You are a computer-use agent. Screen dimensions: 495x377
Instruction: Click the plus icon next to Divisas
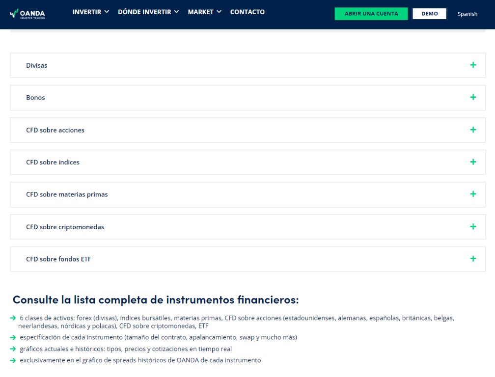click(x=473, y=64)
